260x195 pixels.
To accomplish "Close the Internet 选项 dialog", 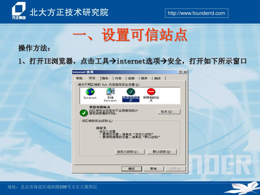I will [x=185, y=72].
